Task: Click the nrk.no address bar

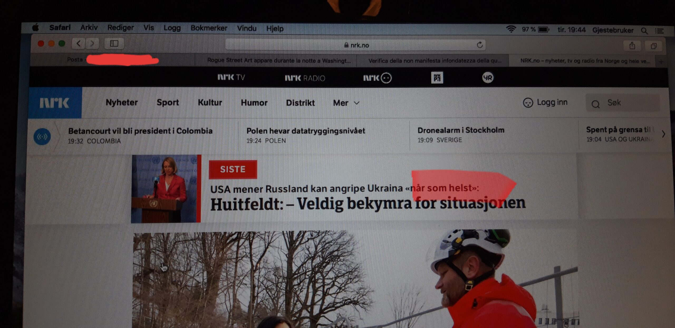Action: point(355,45)
